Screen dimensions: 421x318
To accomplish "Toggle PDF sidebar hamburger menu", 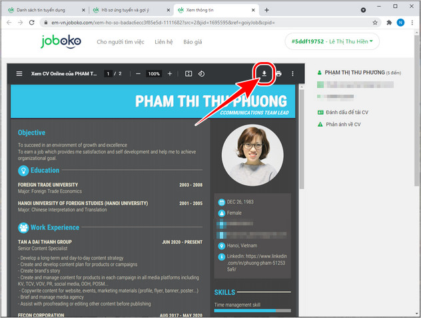I will [x=19, y=73].
